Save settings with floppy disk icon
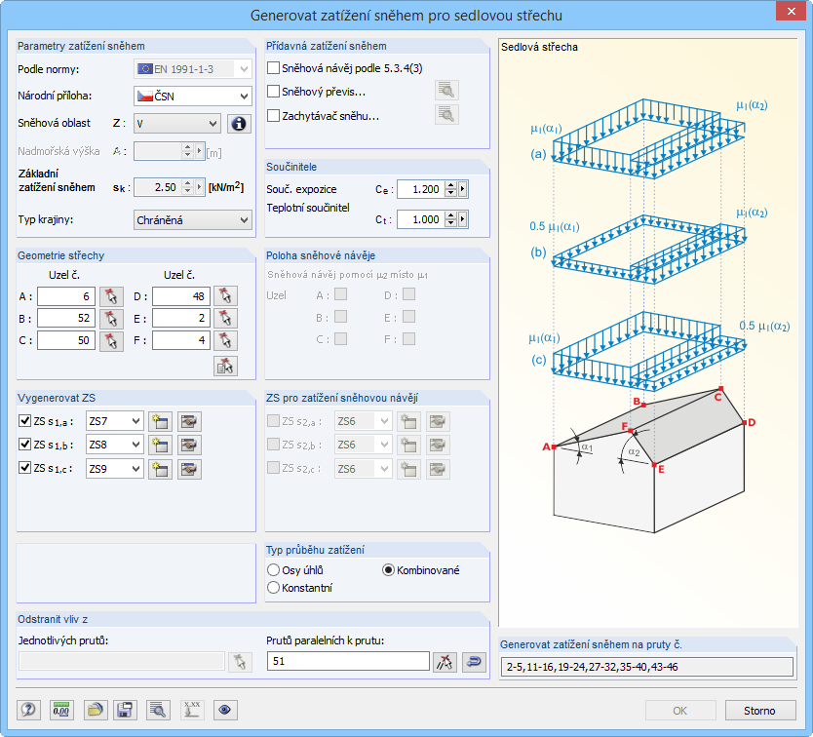The width and height of the screenshot is (813, 737). [125, 710]
